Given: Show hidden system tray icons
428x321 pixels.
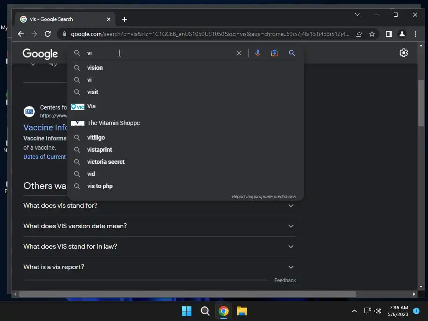Looking at the screenshot, I should pos(354,311).
